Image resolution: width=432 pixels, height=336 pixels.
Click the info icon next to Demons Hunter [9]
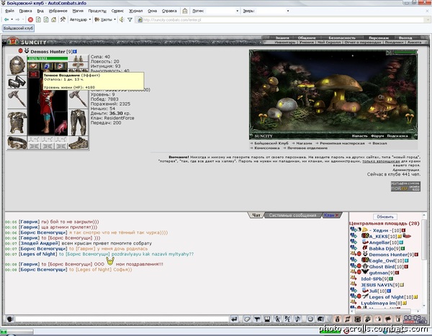click(75, 52)
